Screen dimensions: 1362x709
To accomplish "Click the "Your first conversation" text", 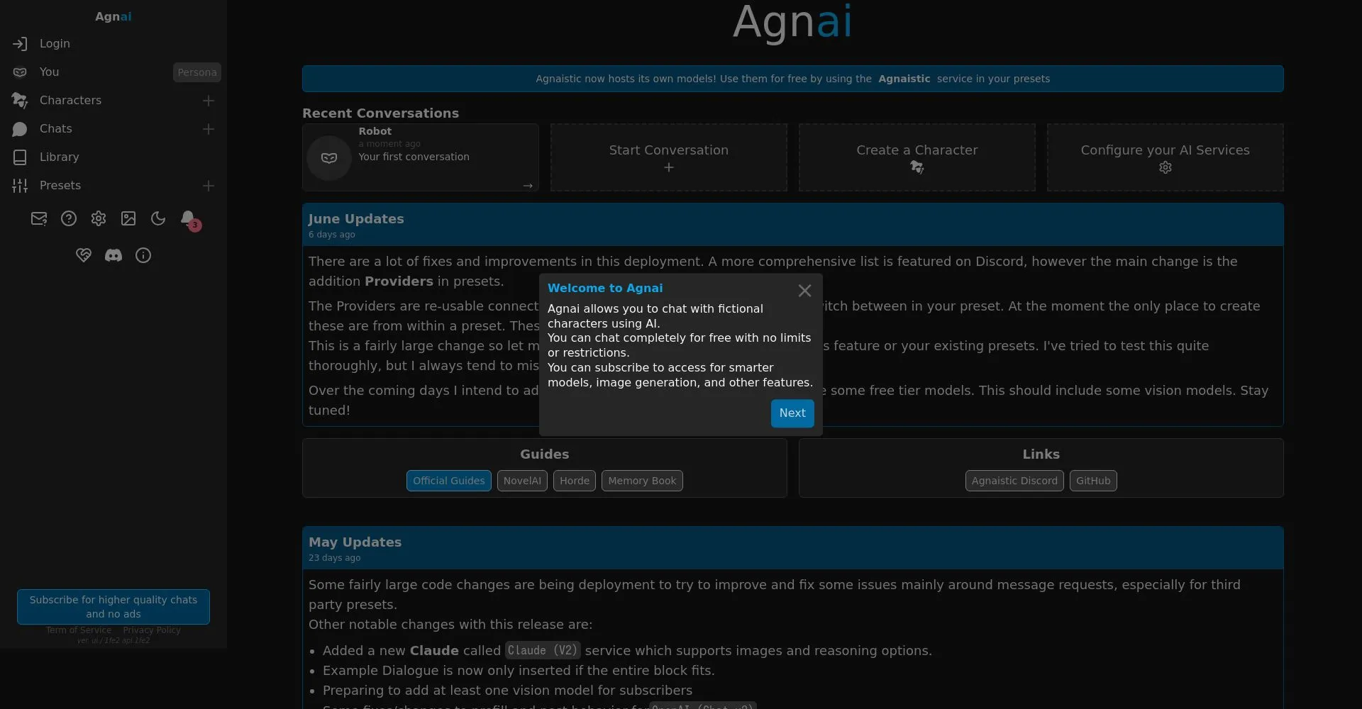I will click(414, 157).
